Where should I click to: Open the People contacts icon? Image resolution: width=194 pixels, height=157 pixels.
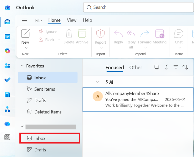point(7,65)
